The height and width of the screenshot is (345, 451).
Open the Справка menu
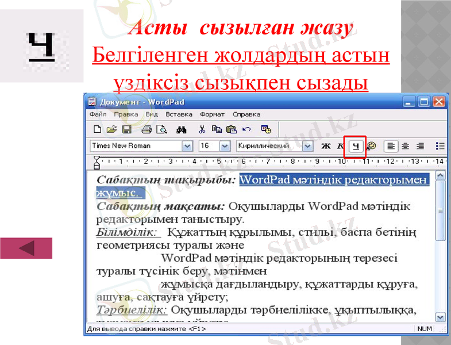coord(246,114)
